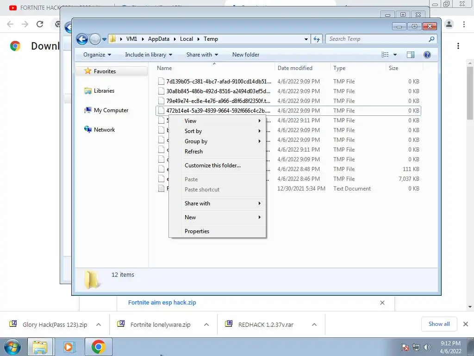Expand options for Fortnite lonelyware.zip
The image size is (474, 356).
[x=206, y=324]
